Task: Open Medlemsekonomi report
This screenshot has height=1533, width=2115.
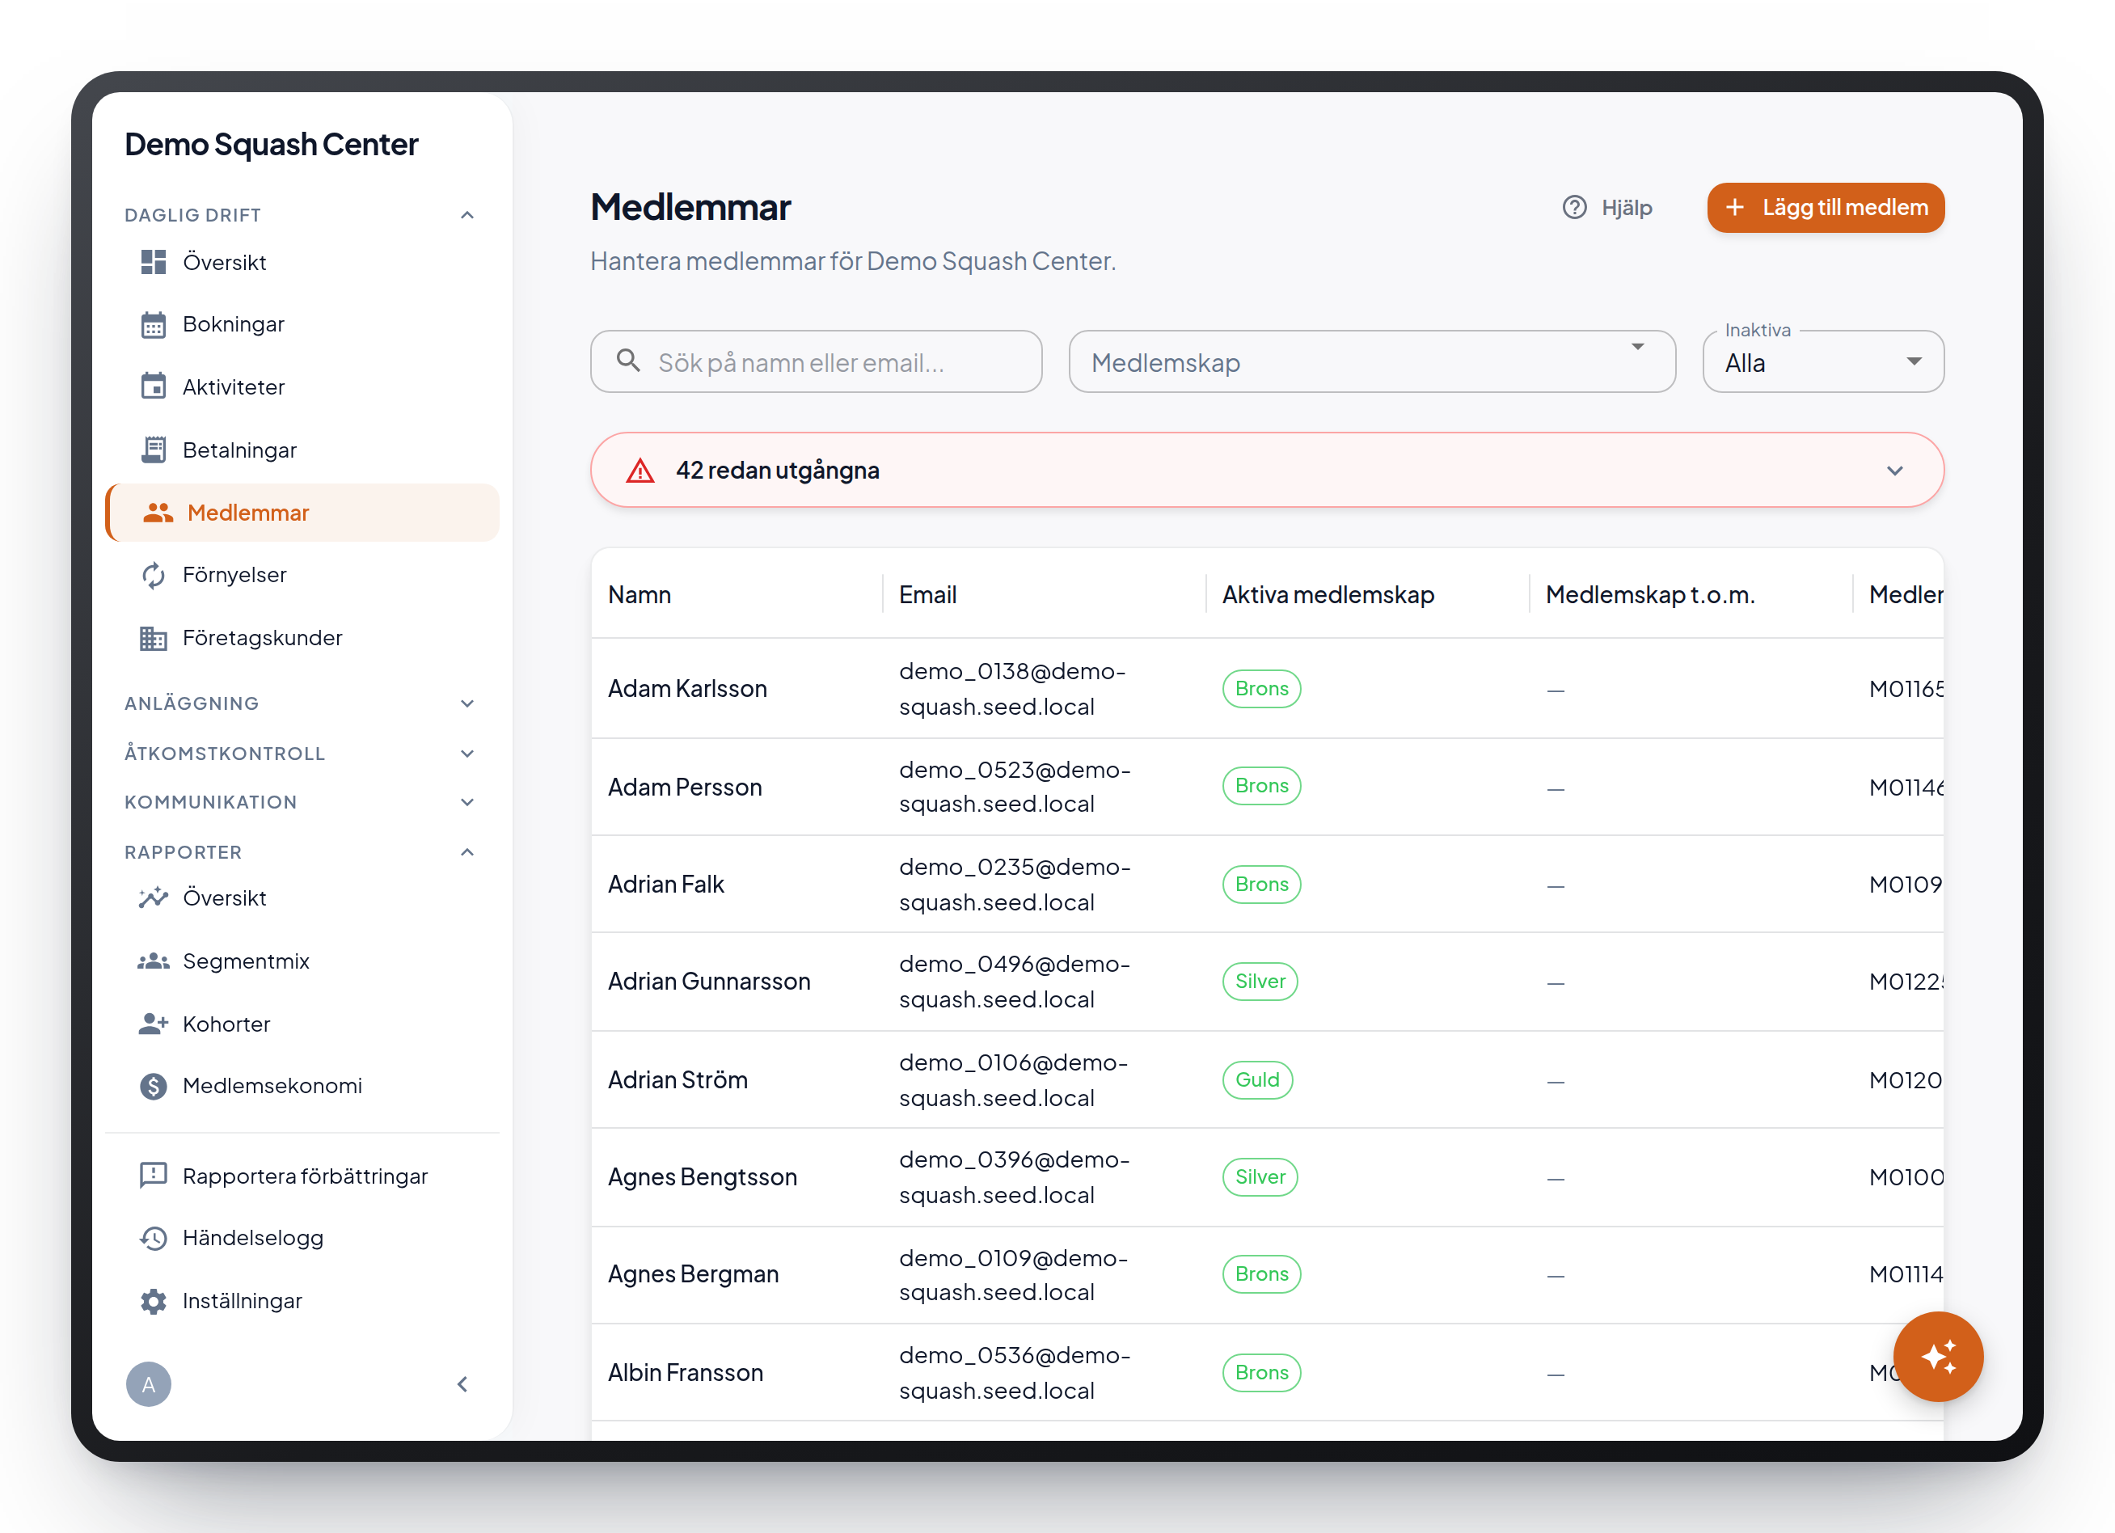Action: point(302,1085)
